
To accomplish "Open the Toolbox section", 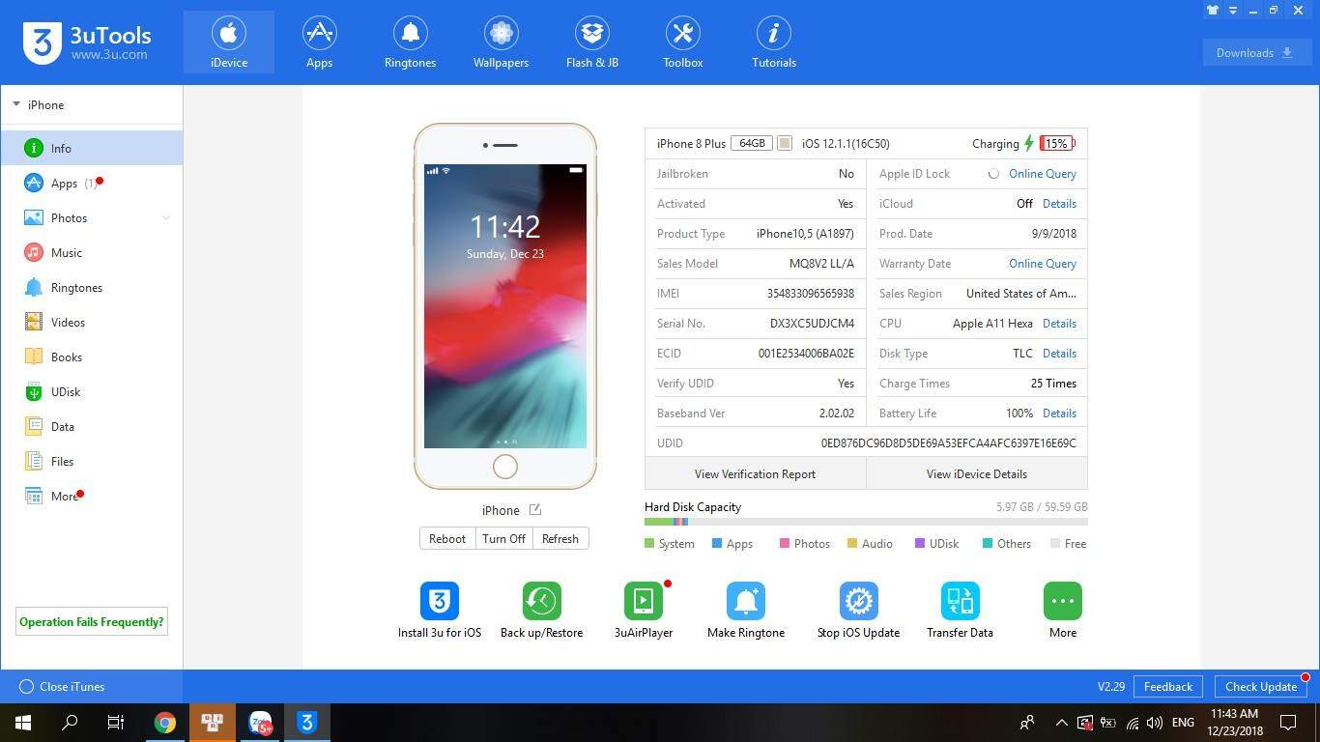I will pyautogui.click(x=682, y=43).
